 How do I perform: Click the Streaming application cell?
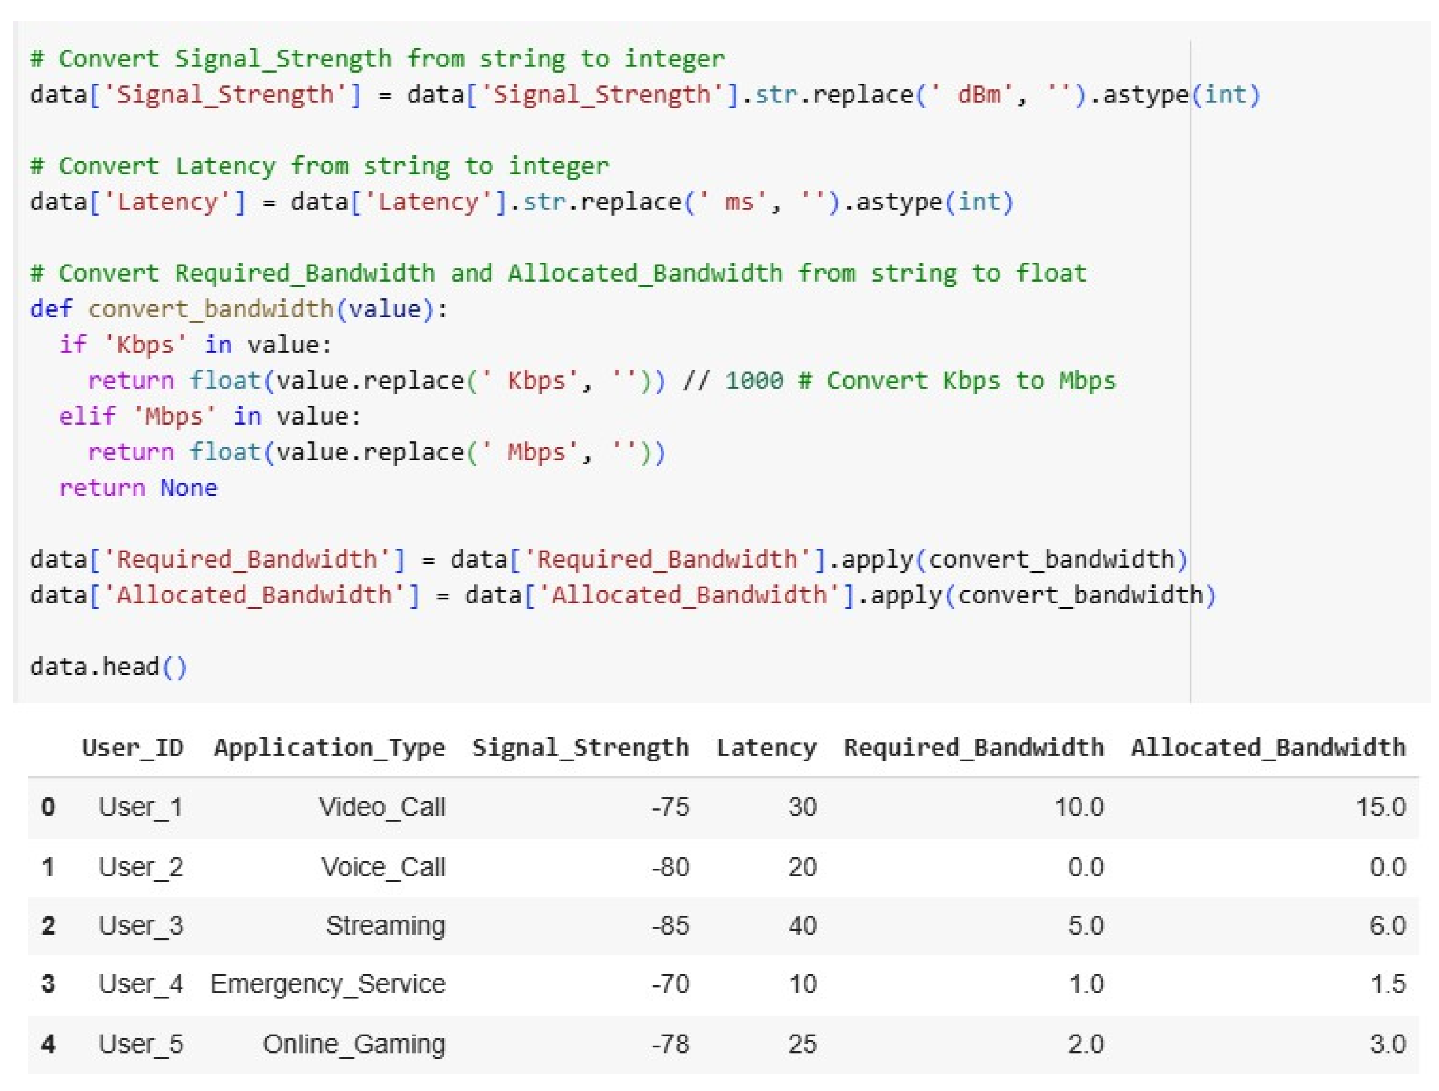385,925
